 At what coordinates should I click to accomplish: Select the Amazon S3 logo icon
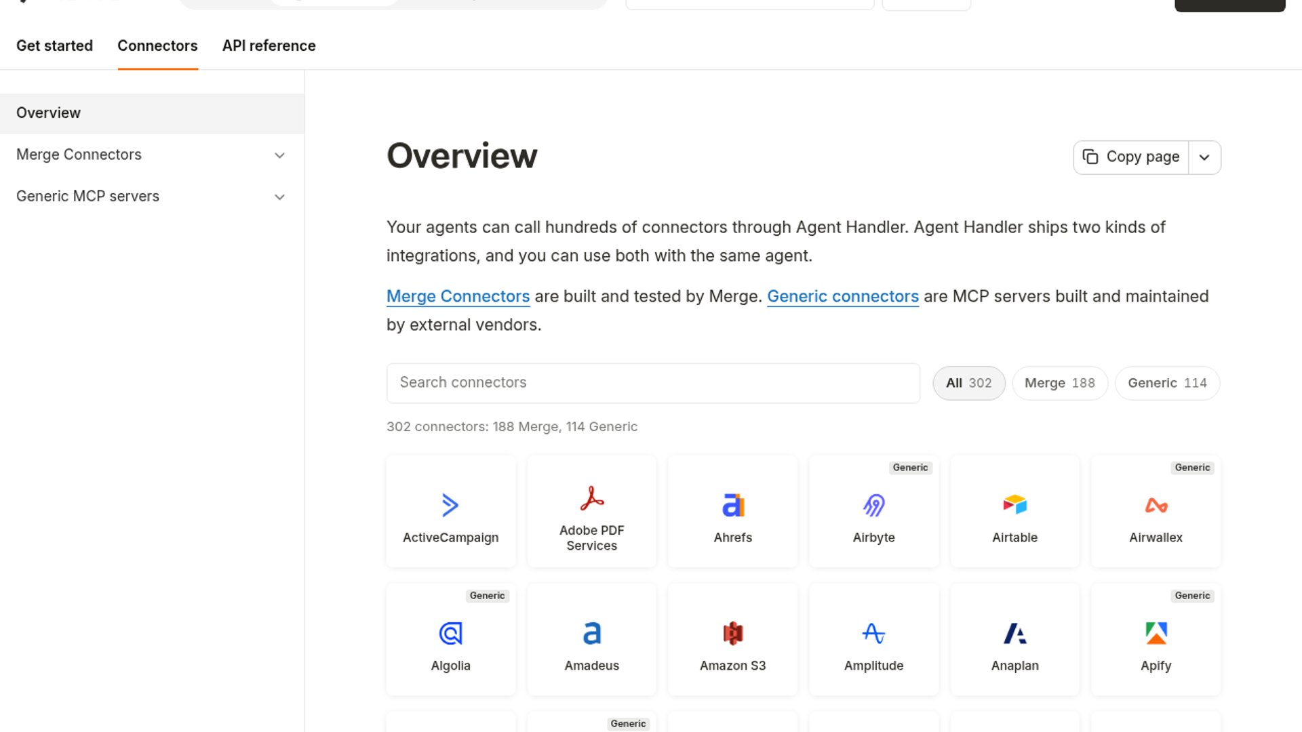tap(732, 633)
